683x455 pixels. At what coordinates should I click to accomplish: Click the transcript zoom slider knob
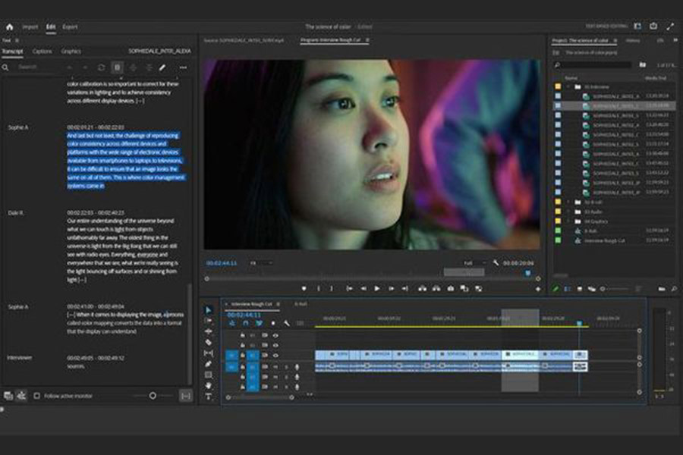pos(153,396)
